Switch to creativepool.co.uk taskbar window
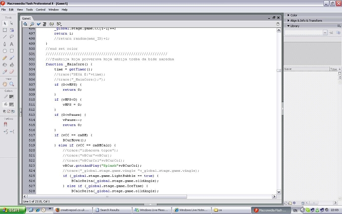The height and width of the screenshot is (214, 342). pos(73,210)
